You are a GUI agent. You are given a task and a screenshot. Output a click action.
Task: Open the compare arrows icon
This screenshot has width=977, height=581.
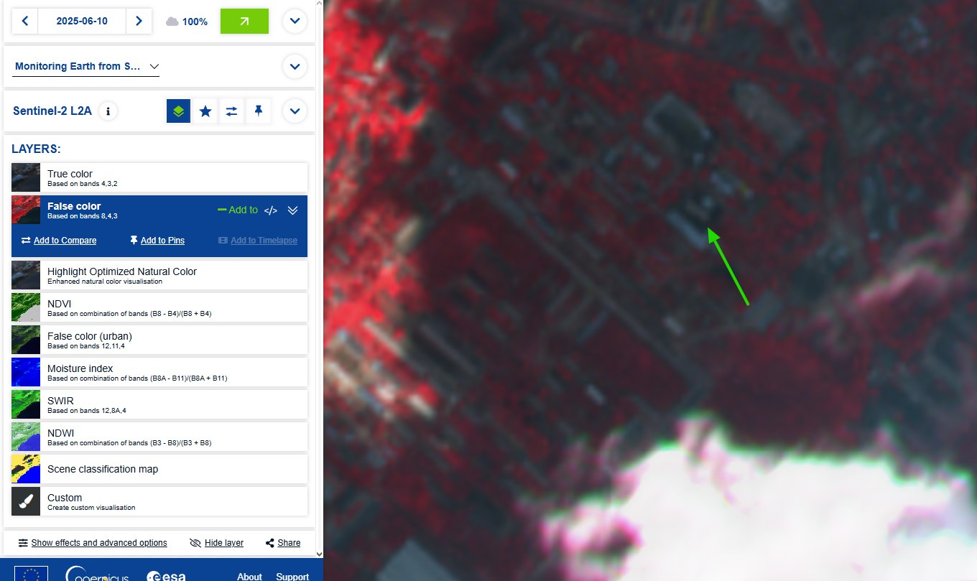pos(231,111)
